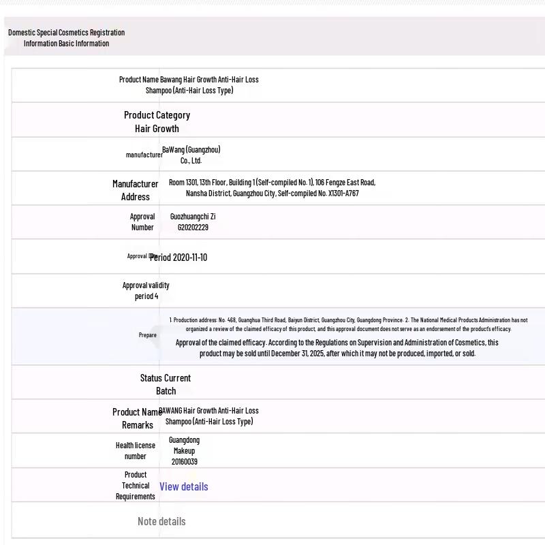Click the Product Technical Requirements label
This screenshot has width=545, height=545.
[x=135, y=486]
